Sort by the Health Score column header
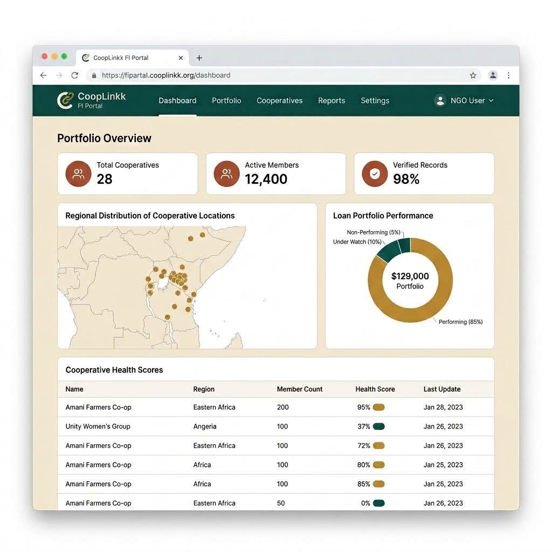552x552 pixels. point(375,389)
